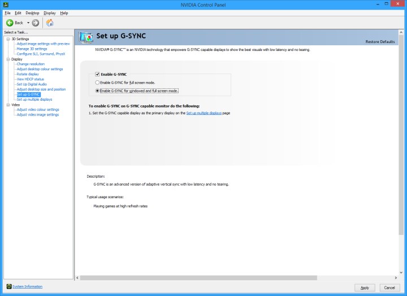Open Adjust video image settings
This screenshot has width=407, height=296.
38,114
